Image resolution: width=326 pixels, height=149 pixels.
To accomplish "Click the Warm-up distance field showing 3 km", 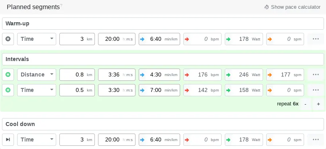I will (77, 39).
